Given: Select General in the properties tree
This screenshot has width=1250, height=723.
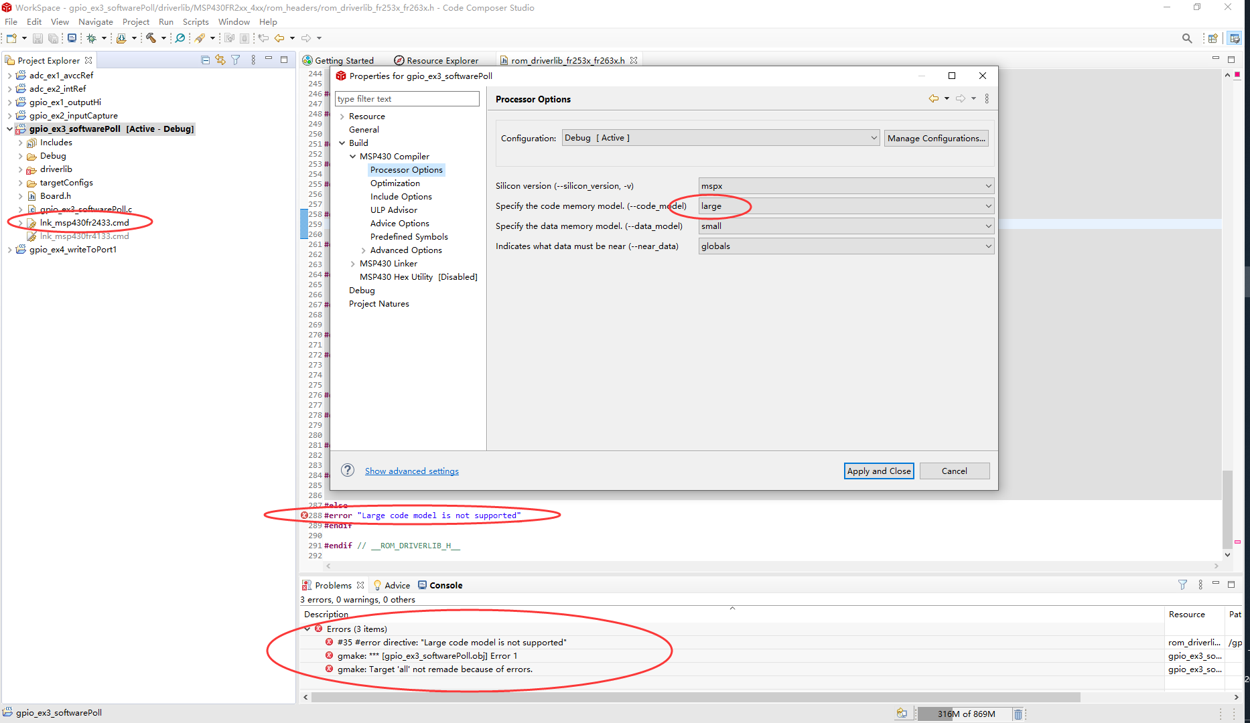Looking at the screenshot, I should [x=364, y=130].
